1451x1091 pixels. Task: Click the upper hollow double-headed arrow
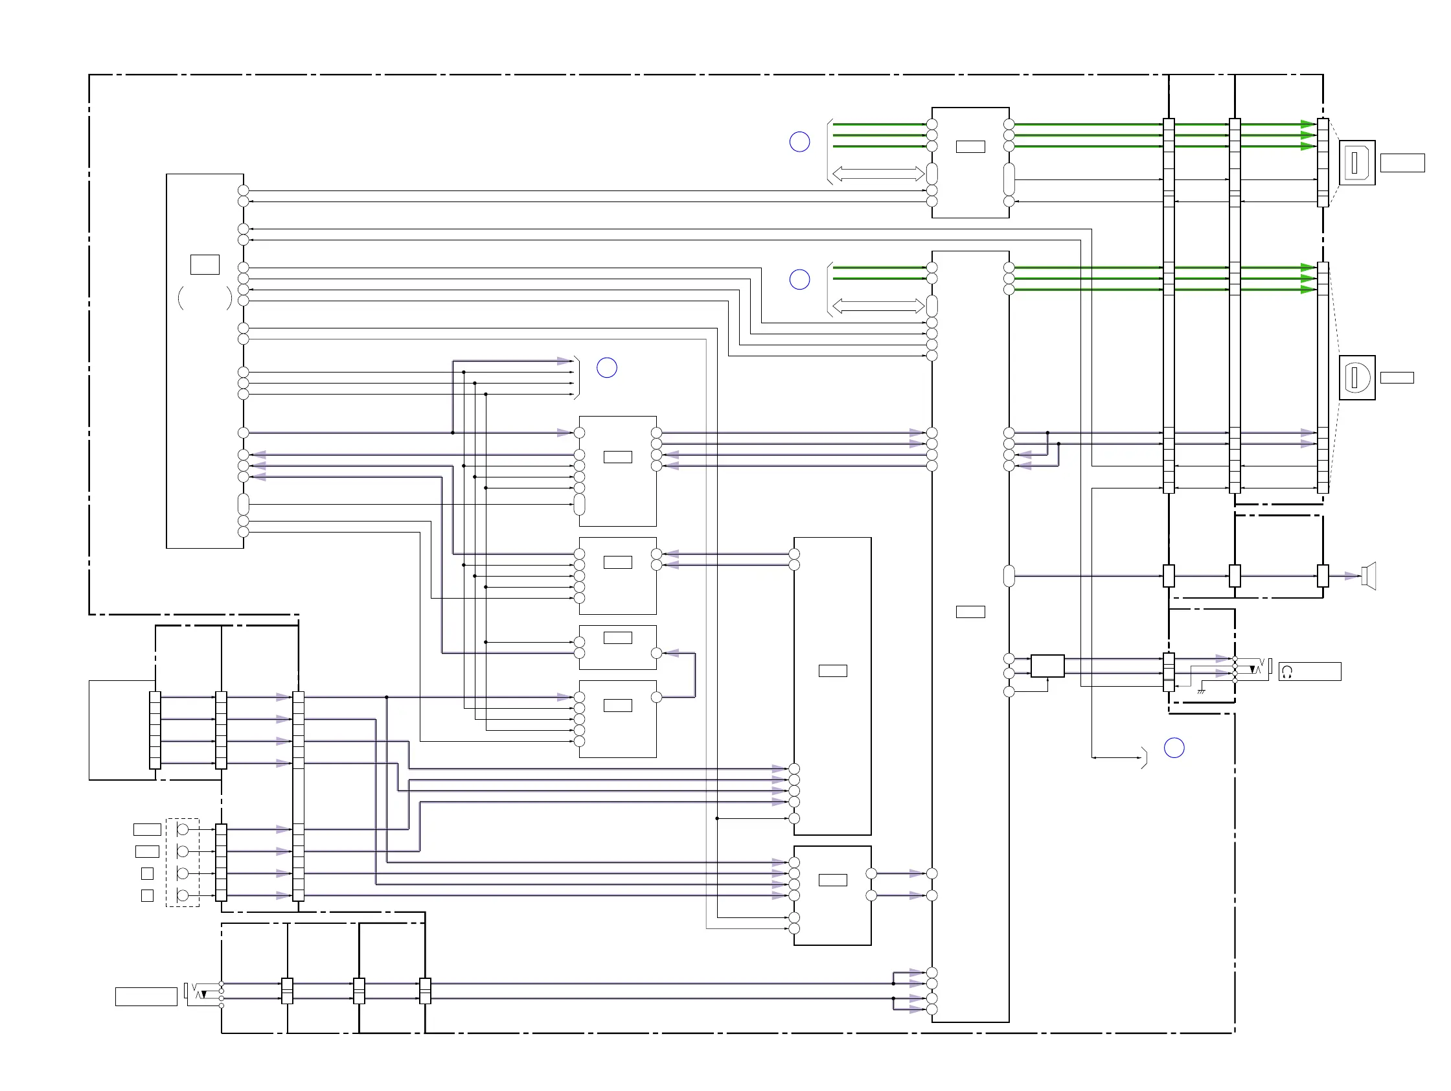[878, 174]
